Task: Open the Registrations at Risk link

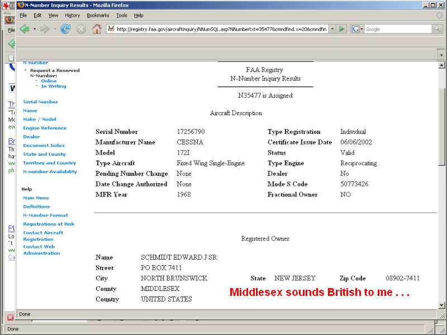Action: tap(49, 224)
